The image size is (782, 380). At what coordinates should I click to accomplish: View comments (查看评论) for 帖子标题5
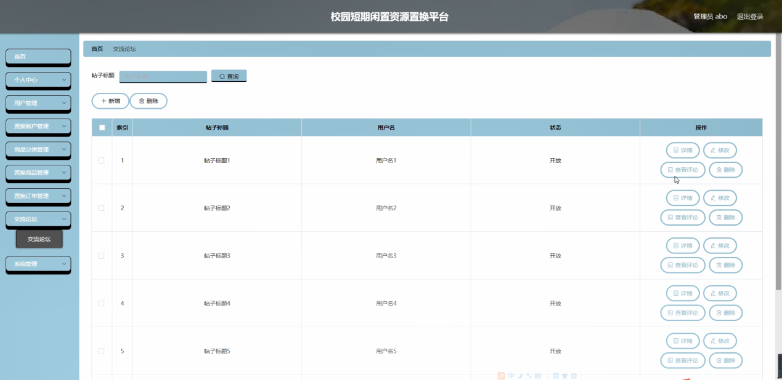click(683, 360)
